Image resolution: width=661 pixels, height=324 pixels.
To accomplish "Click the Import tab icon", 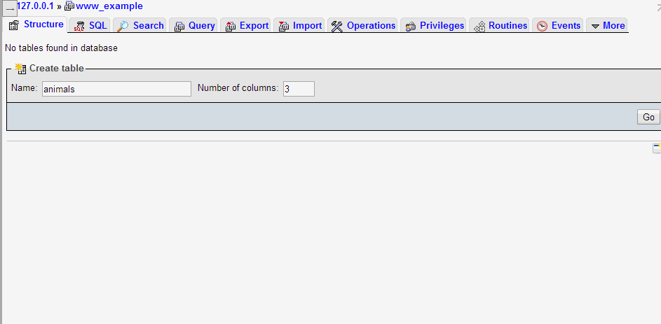I will click(x=284, y=26).
